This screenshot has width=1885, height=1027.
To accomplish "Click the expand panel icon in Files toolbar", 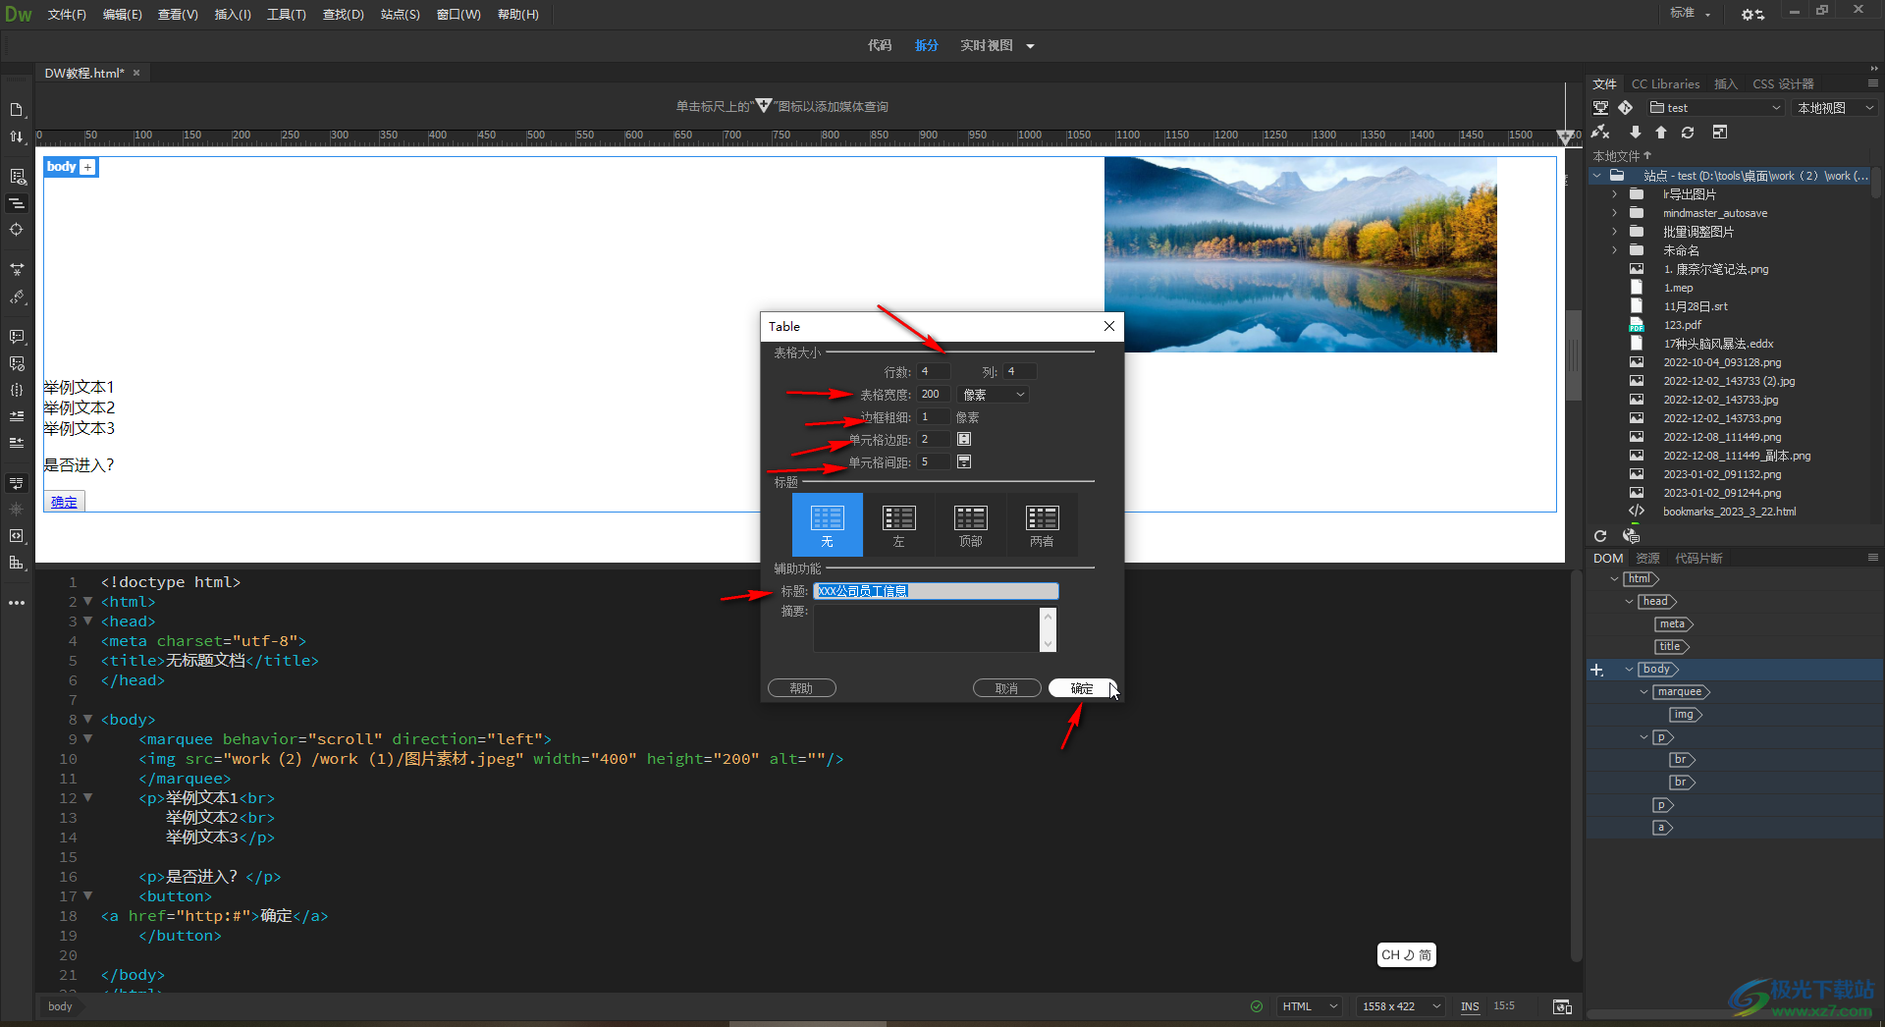I will click(1719, 133).
